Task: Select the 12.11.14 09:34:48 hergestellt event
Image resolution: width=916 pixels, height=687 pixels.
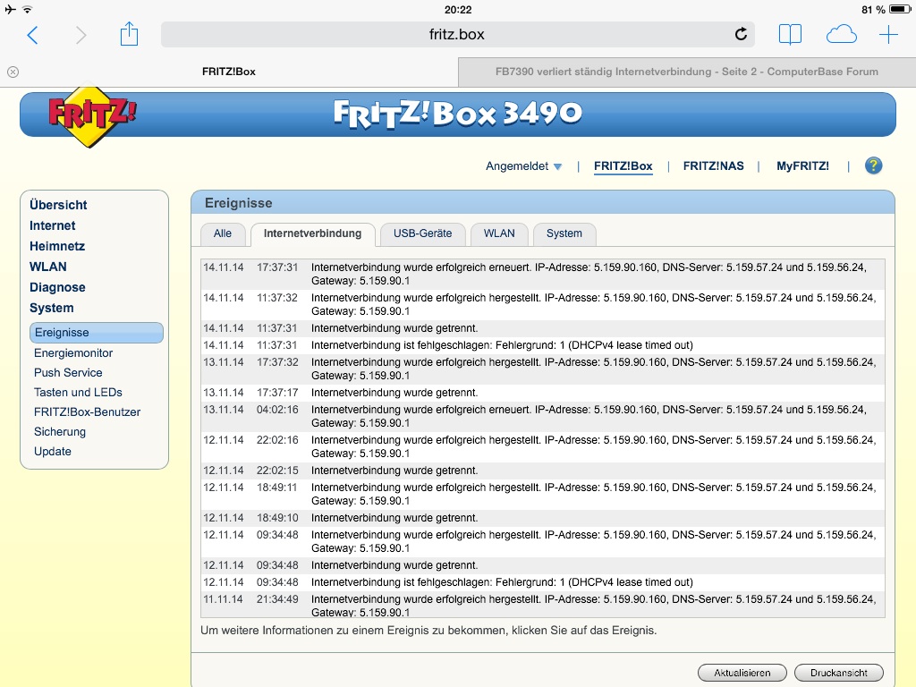Action: (x=543, y=541)
